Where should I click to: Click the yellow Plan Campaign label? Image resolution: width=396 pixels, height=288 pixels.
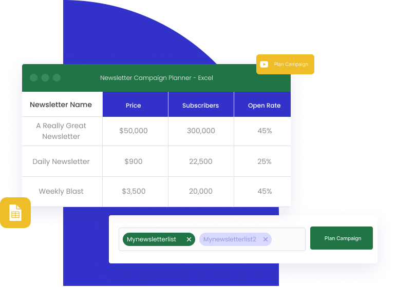[x=291, y=65]
